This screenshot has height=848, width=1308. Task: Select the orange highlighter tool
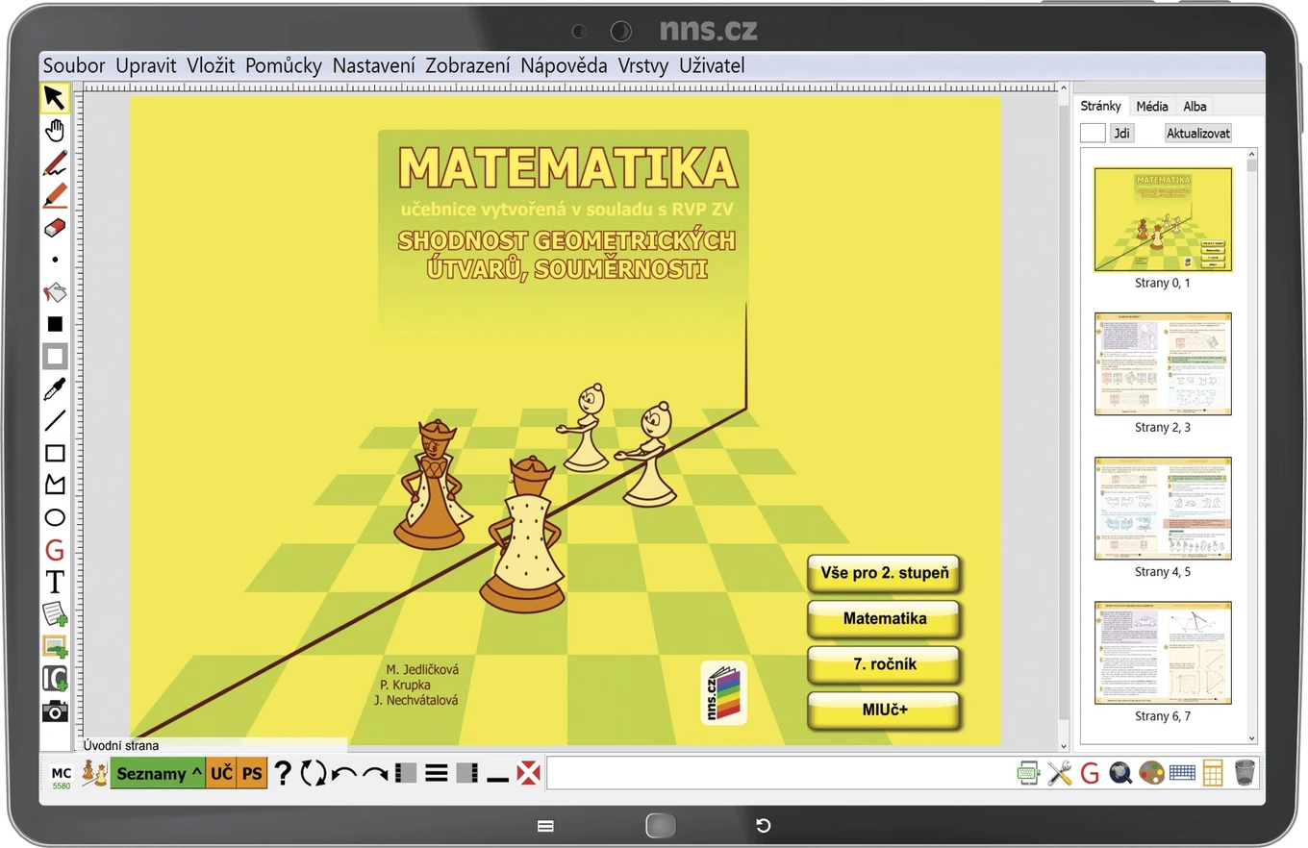click(x=55, y=195)
